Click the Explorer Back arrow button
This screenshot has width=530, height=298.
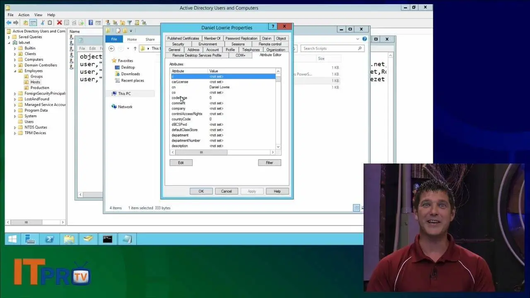pyautogui.click(x=111, y=48)
